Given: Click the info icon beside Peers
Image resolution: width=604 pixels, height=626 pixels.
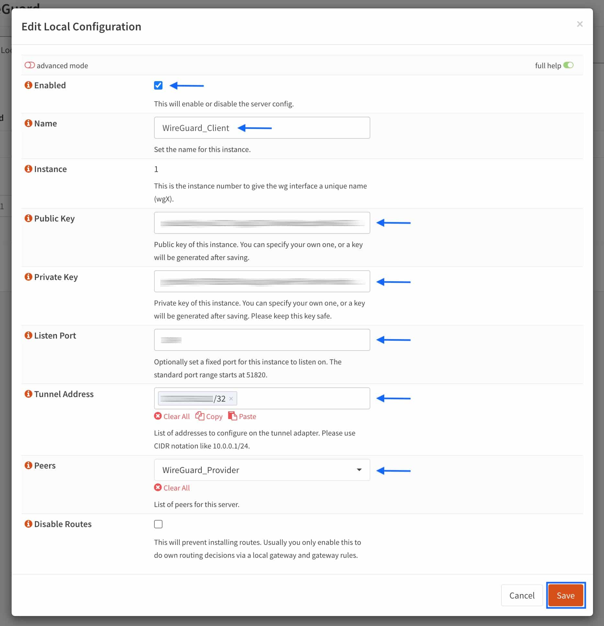Looking at the screenshot, I should pyautogui.click(x=28, y=465).
